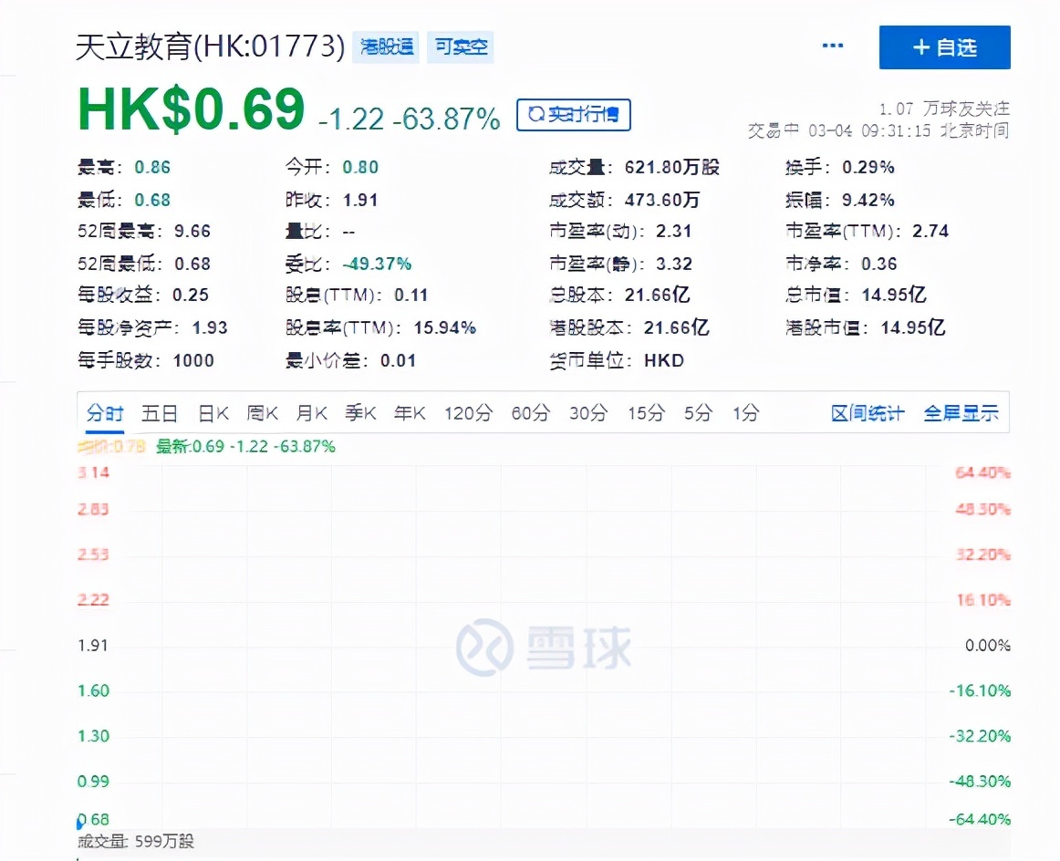Add stock with the 自选 button
The width and height of the screenshot is (1060, 861).
point(944,47)
